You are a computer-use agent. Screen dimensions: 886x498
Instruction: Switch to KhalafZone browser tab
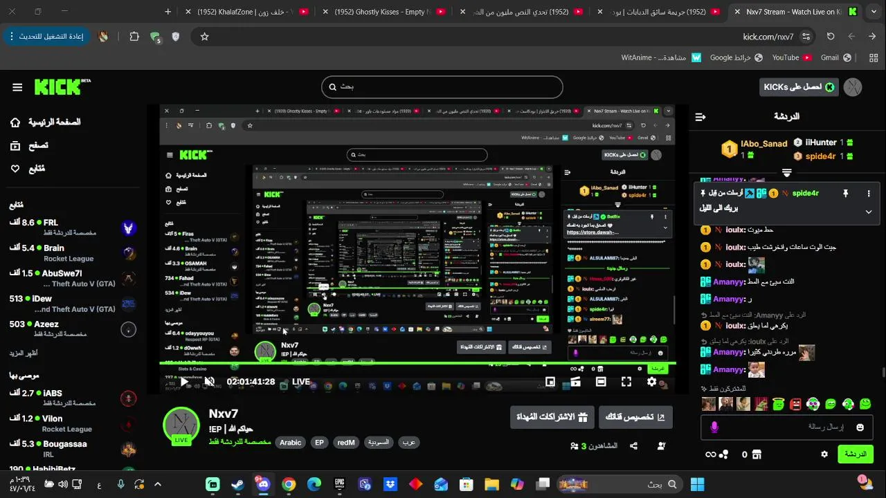(247, 12)
